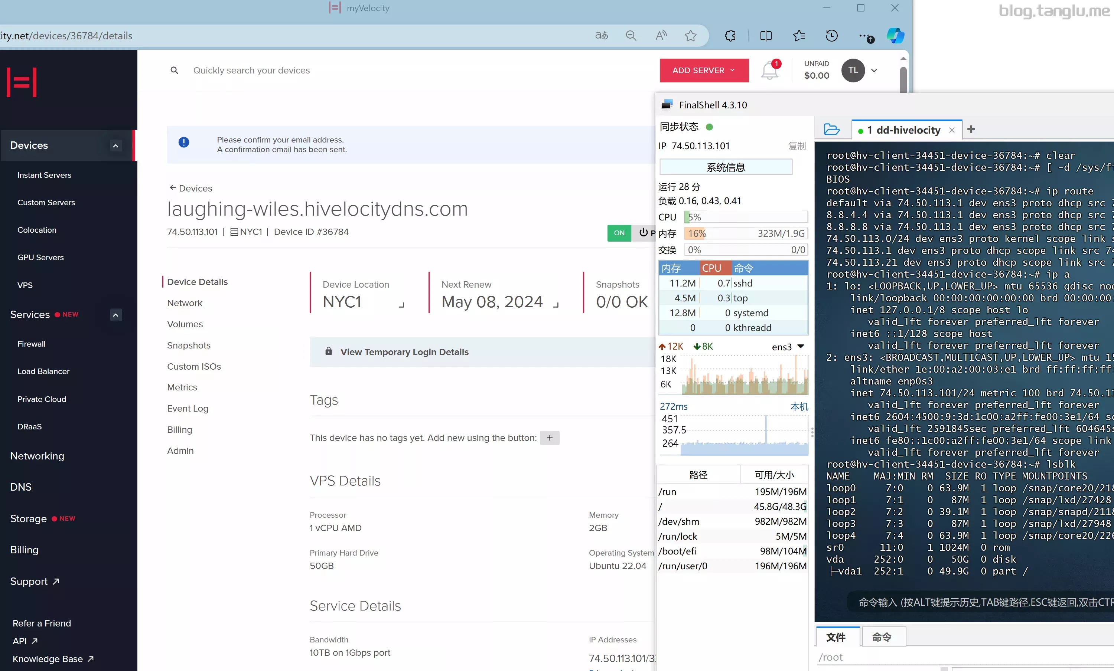Click the split screen browser icon
This screenshot has height=671, width=1114.
tap(766, 36)
